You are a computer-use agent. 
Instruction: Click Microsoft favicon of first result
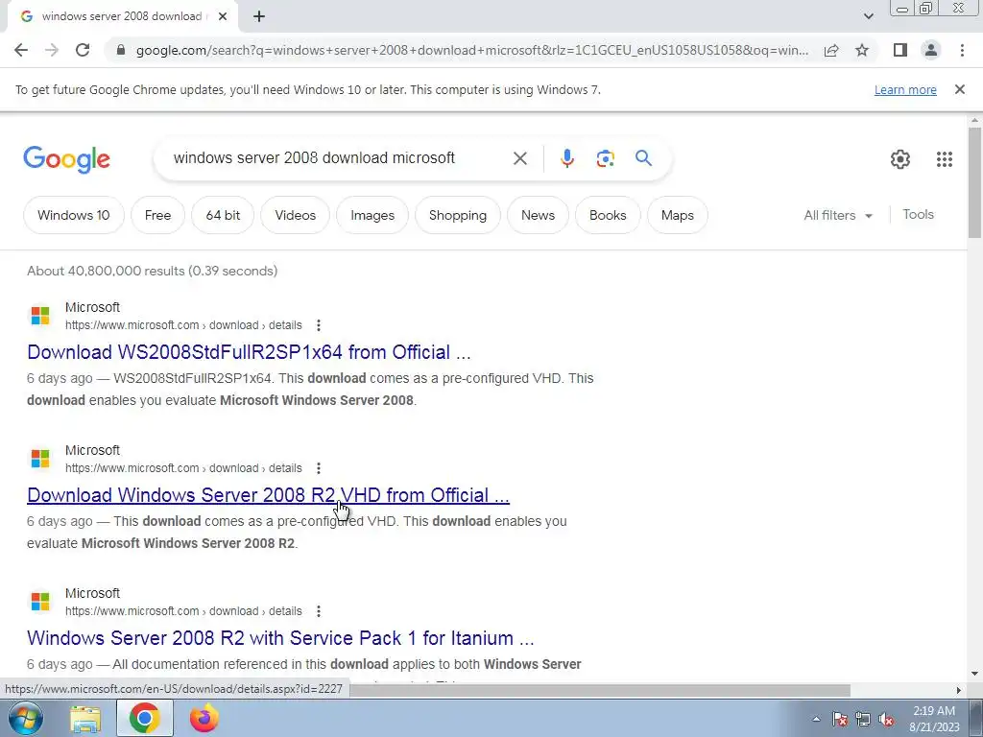click(x=40, y=315)
